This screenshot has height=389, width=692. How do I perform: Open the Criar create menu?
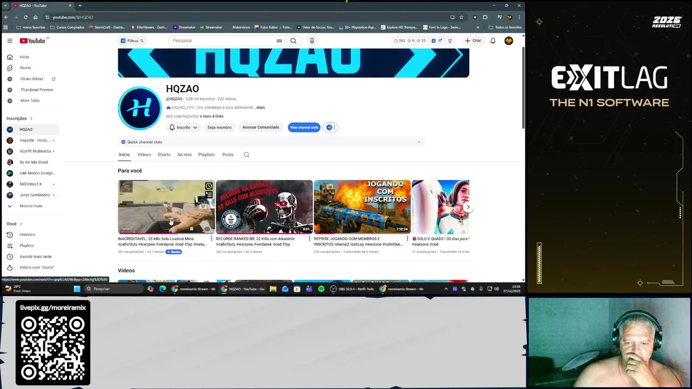pyautogui.click(x=473, y=41)
